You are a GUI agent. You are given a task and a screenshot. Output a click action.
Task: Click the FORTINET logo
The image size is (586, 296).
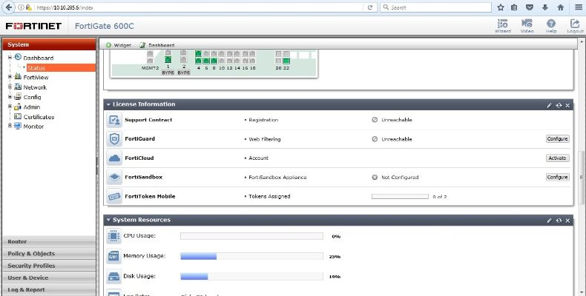pos(33,26)
